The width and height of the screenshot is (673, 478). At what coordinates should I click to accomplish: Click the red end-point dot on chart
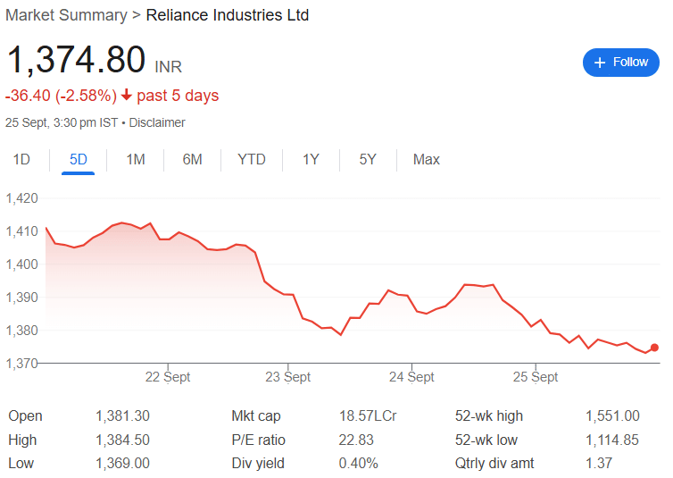654,348
